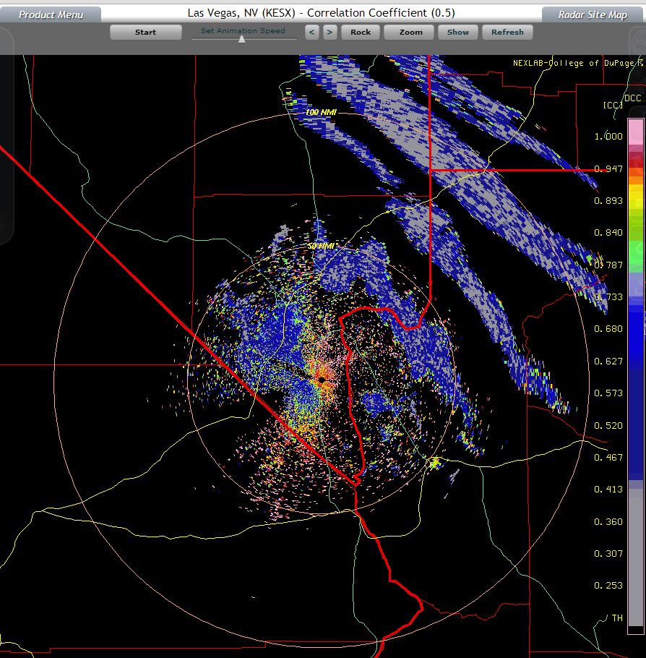Step to next frame with > arrow

(x=329, y=32)
